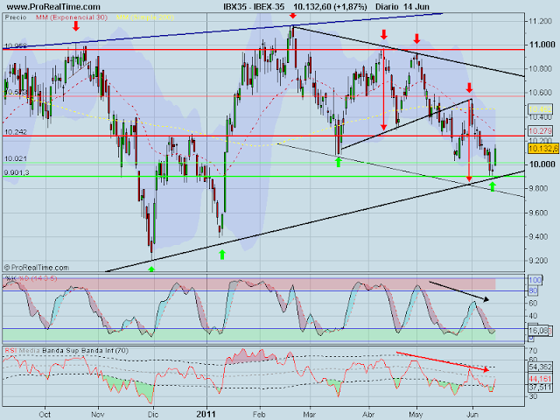Image resolution: width=560 pixels, height=420 pixels.
Task: Click the 30 label on RSI axis
Action: click(x=533, y=396)
